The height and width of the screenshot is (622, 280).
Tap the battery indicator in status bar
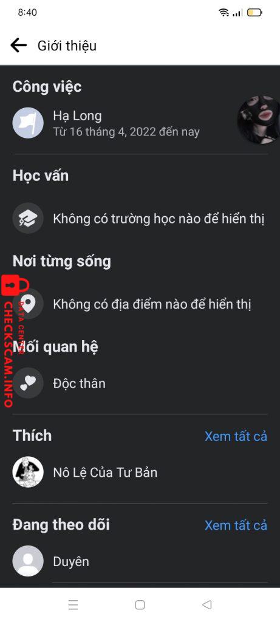coord(254,13)
